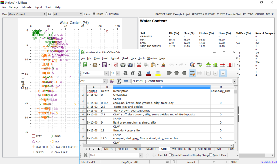
Task: Center cell text horizontally
Action: (176, 73)
